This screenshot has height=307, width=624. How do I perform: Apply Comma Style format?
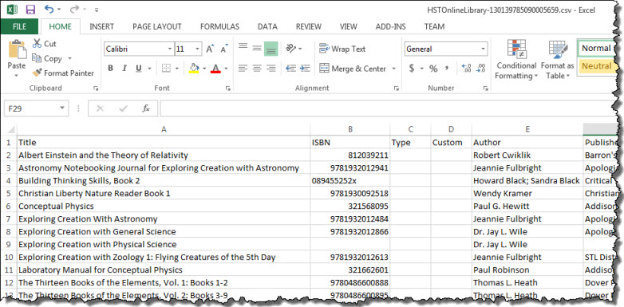[x=447, y=69]
